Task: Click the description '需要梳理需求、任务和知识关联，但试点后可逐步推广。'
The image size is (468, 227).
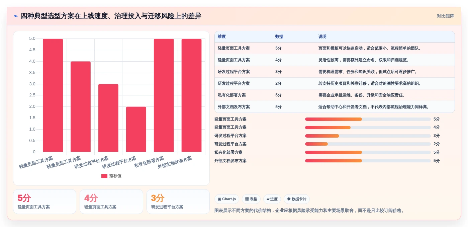Action: pyautogui.click(x=369, y=72)
